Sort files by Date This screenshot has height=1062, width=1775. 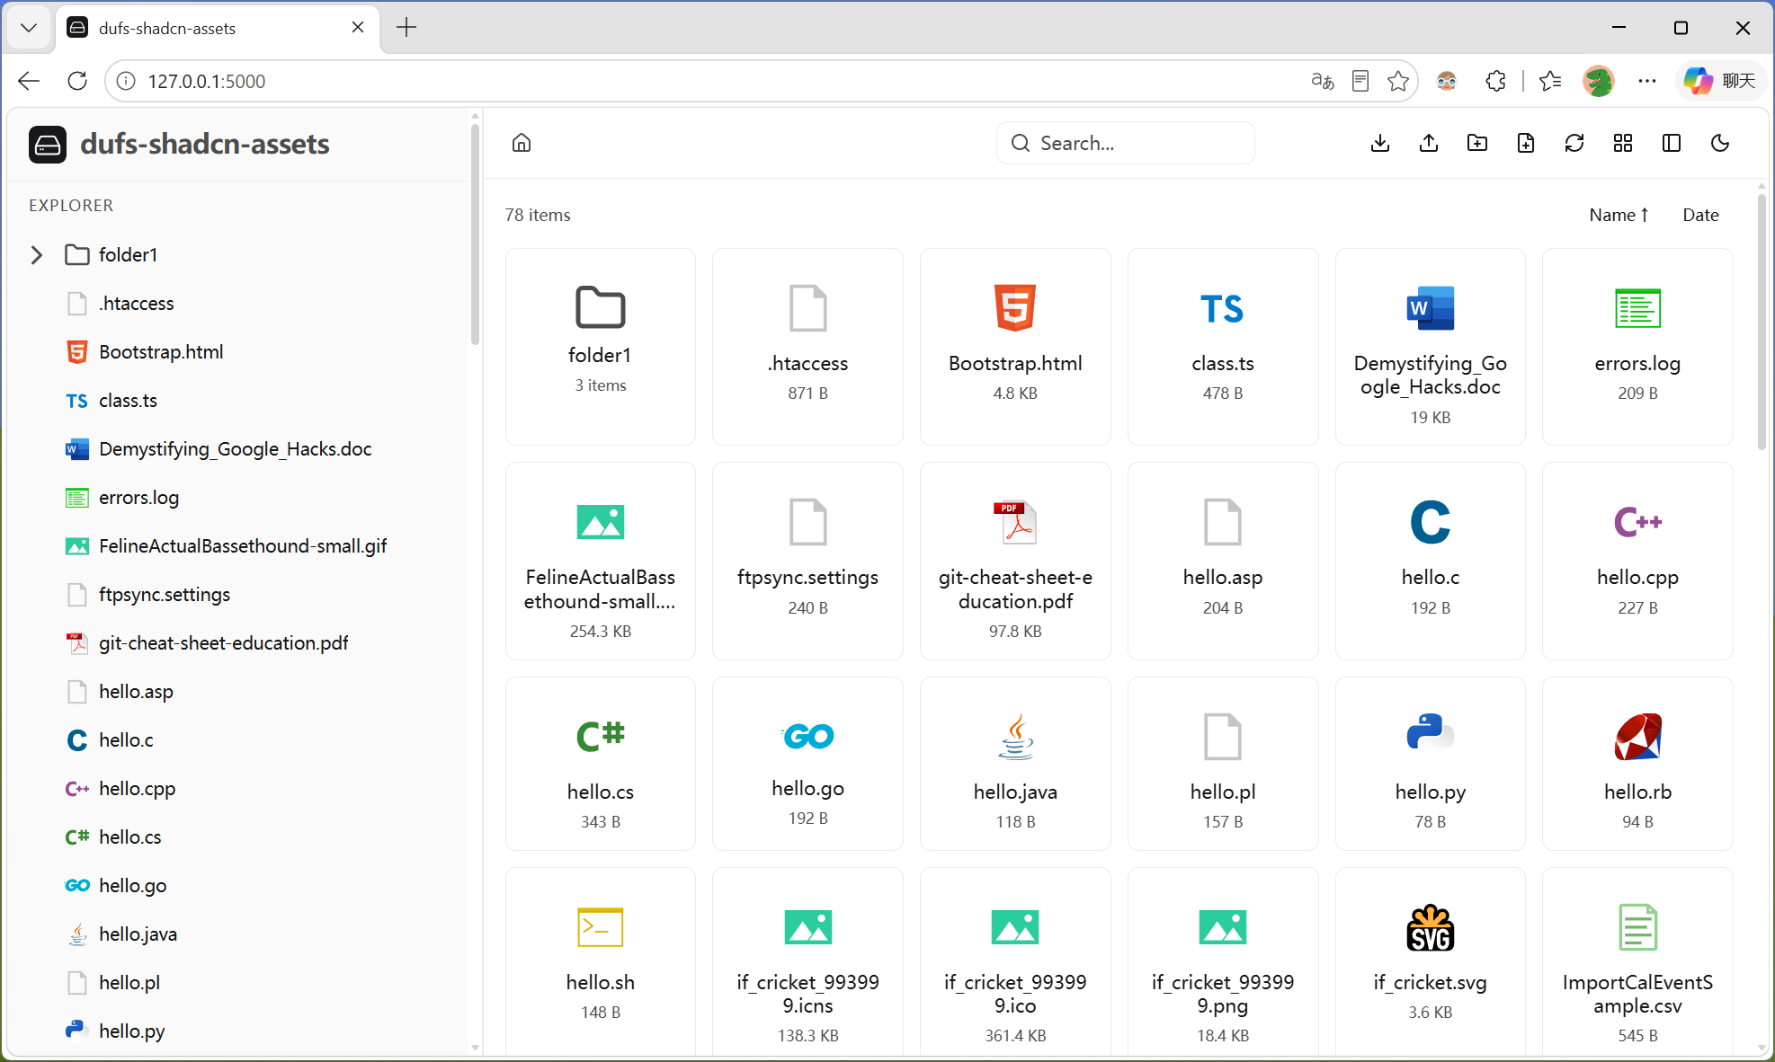pos(1700,215)
